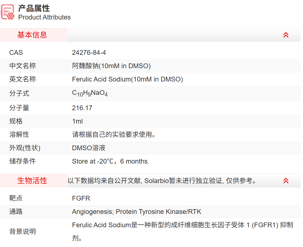Viewport: 303px width, 247px height.
Task: Click the Product Attributes document gear icon
Action: coord(8,12)
